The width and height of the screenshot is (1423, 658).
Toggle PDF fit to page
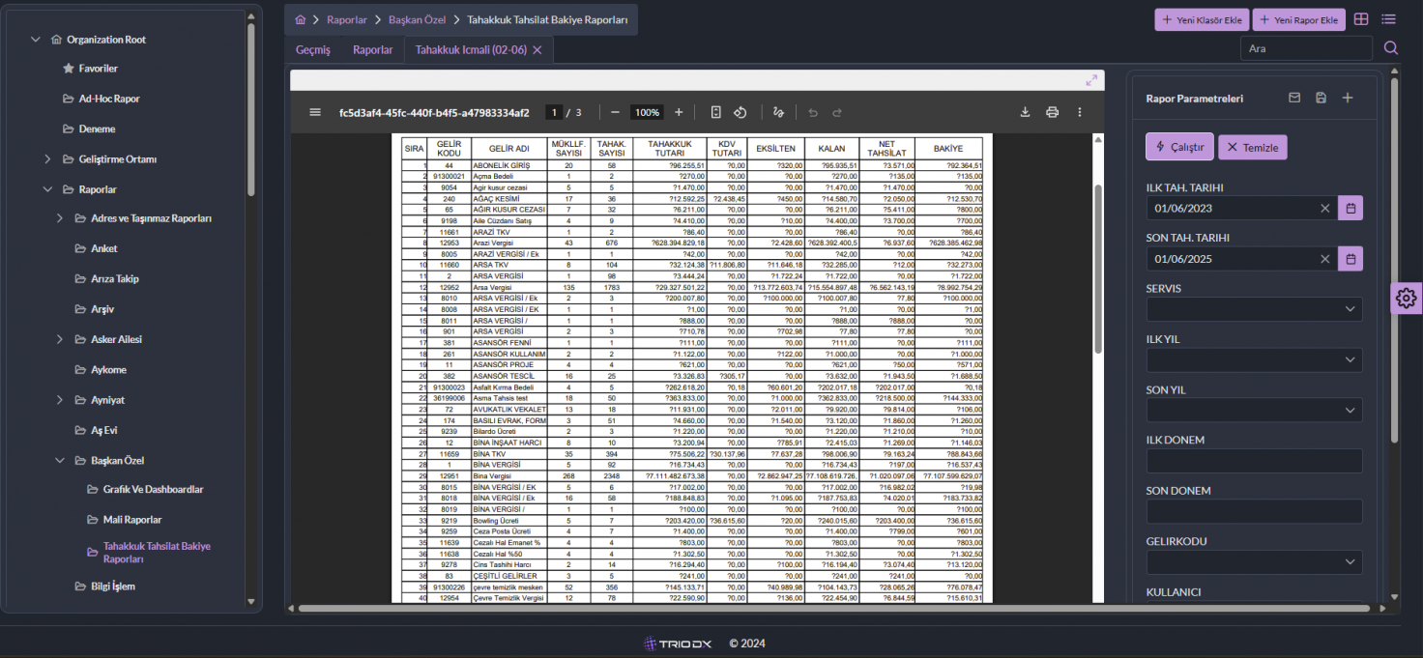point(715,112)
